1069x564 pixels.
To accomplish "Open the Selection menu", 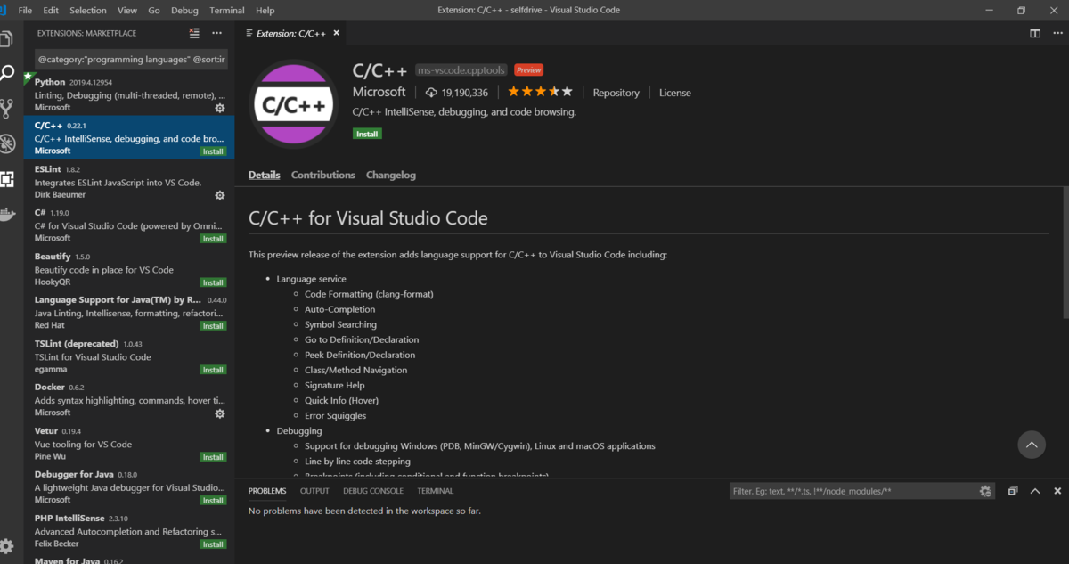I will pos(88,10).
